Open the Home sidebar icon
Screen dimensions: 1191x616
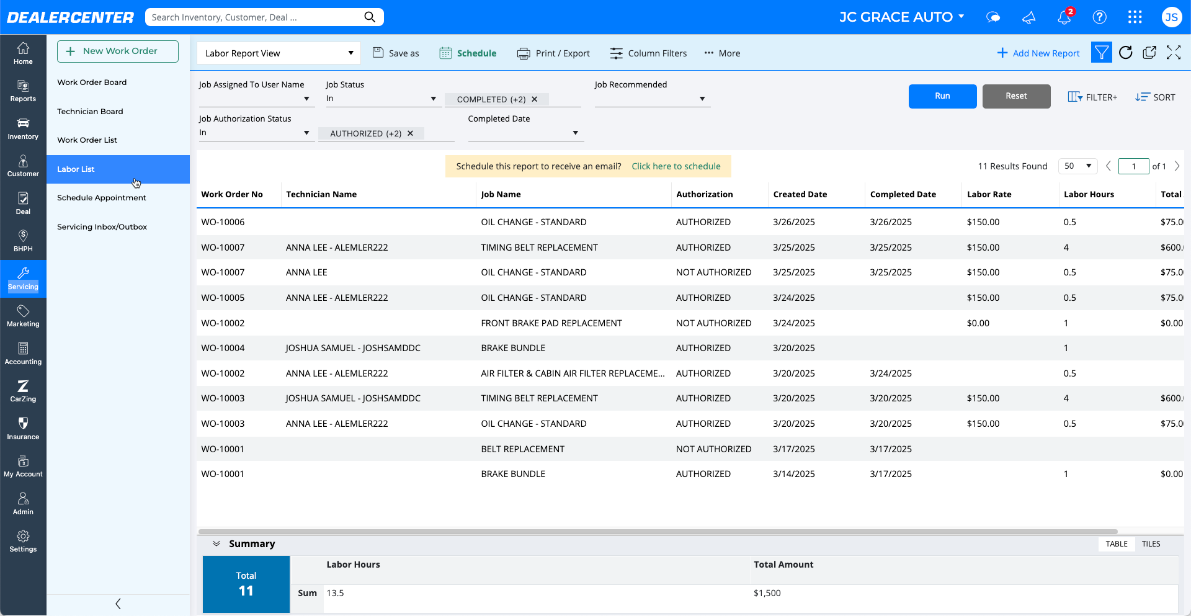23,53
